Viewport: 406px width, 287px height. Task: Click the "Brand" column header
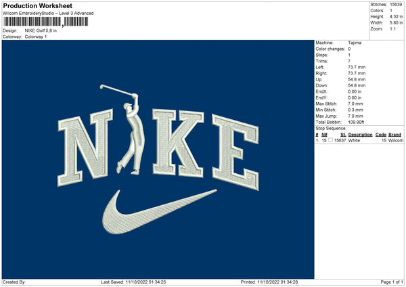pyautogui.click(x=394, y=135)
